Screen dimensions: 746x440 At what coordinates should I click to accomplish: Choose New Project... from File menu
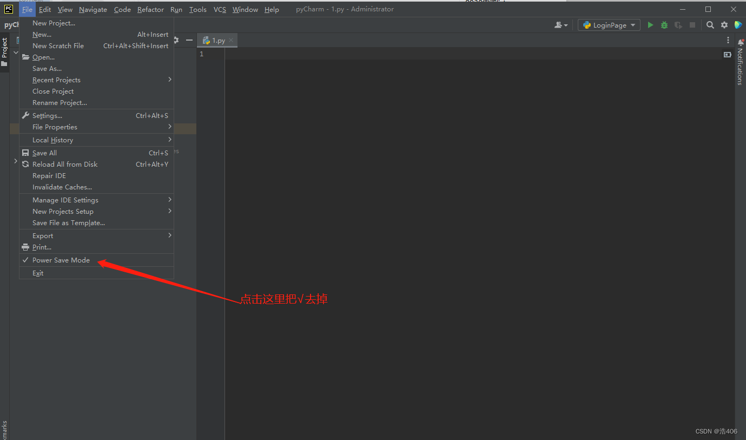(x=96, y=23)
